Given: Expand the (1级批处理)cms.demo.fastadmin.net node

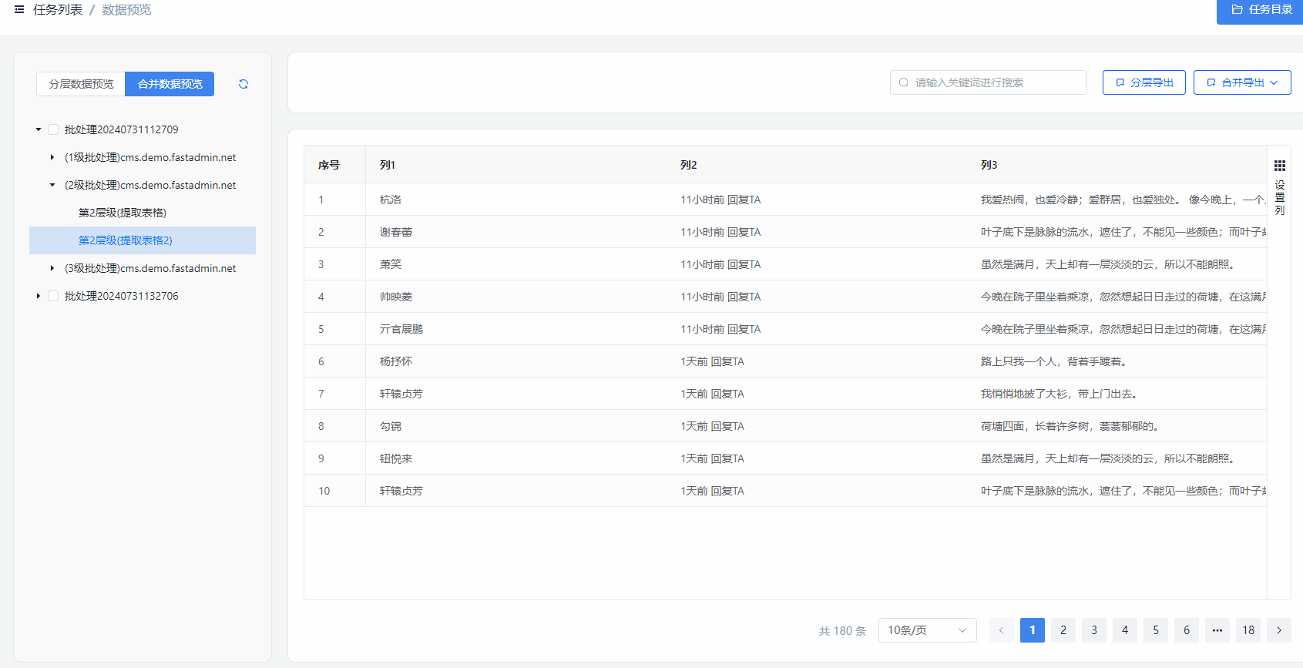Looking at the screenshot, I should [52, 157].
